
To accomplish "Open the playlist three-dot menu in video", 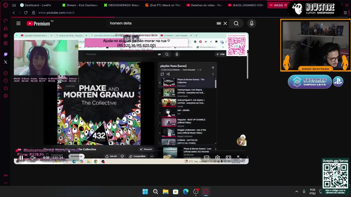I will pyautogui.click(x=213, y=74).
